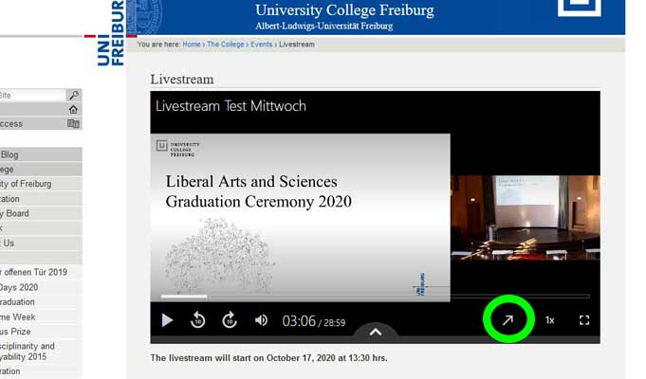Switch the player to fullscreen mode
Viewport: 646px width, 379px height.
click(584, 320)
